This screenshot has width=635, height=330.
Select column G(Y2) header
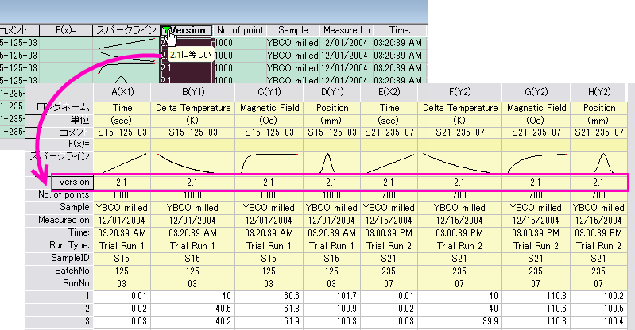click(536, 92)
